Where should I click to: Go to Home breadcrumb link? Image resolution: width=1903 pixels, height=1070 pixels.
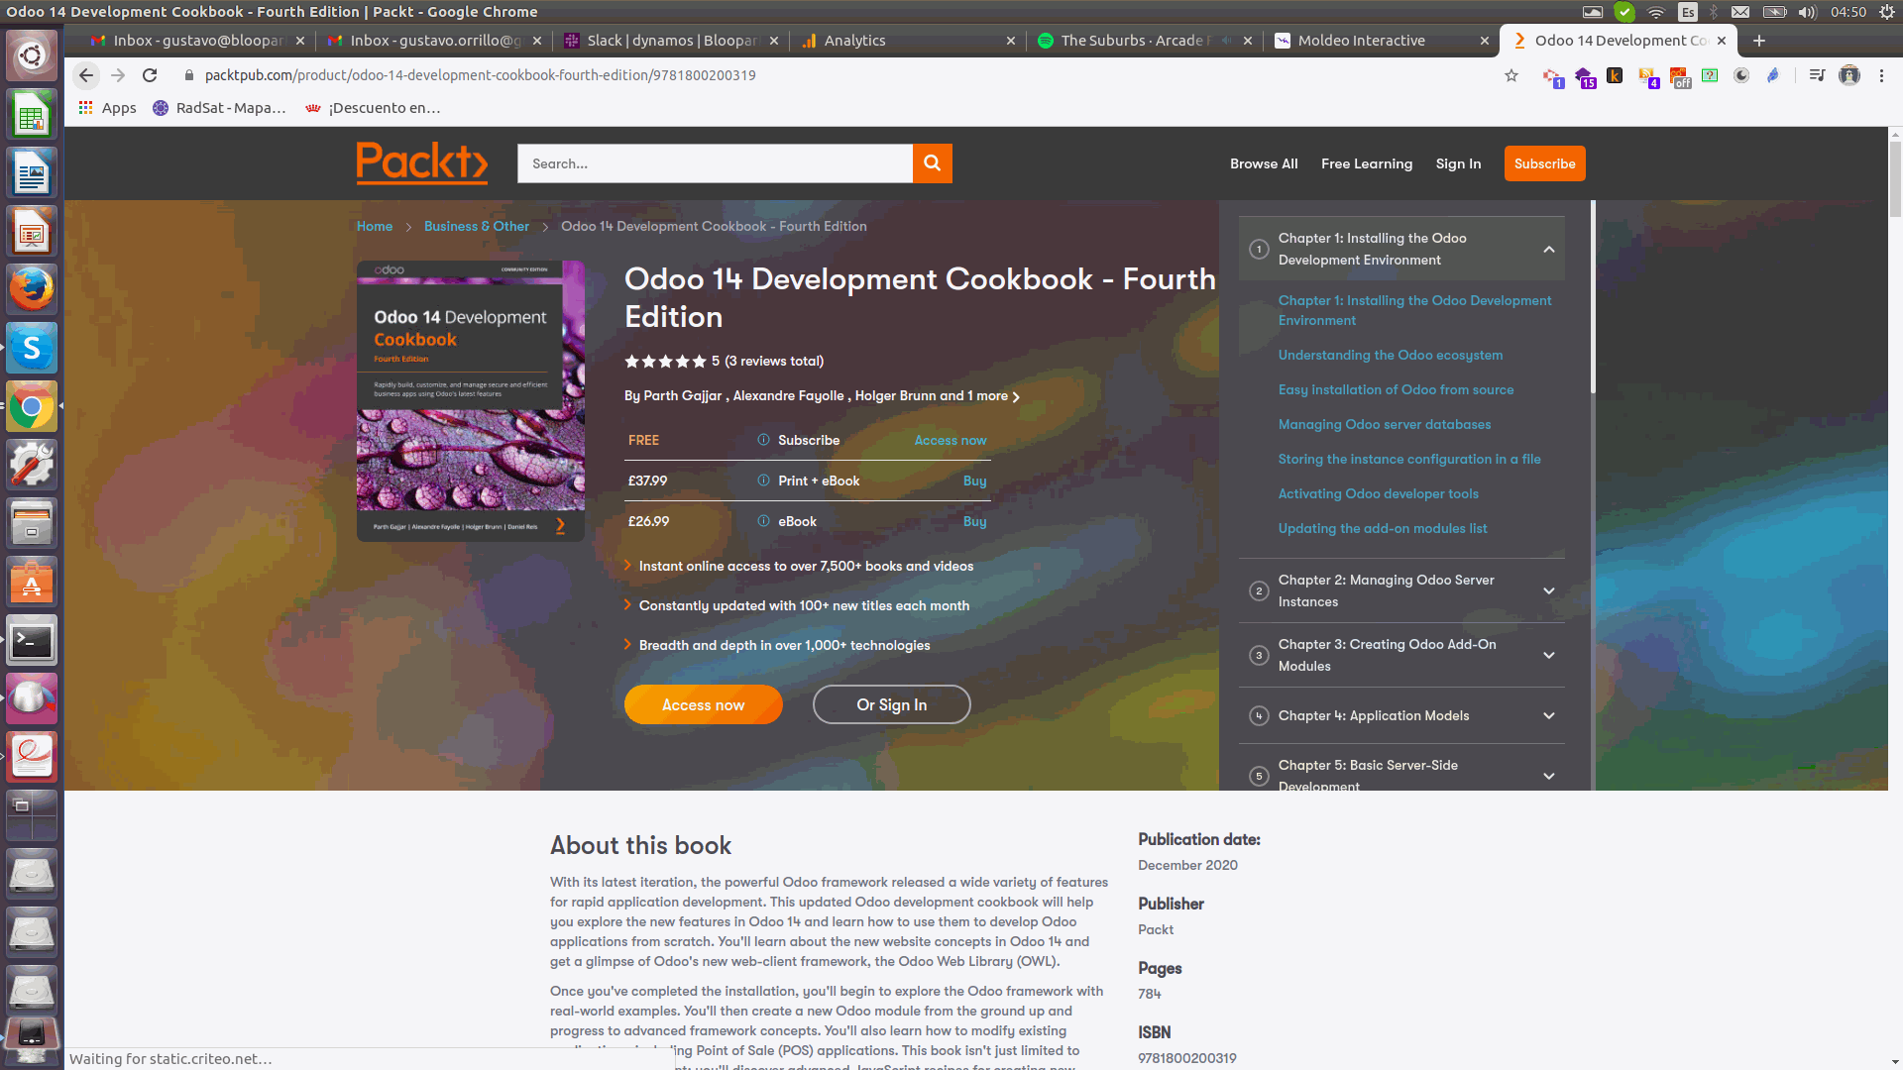pos(375,226)
